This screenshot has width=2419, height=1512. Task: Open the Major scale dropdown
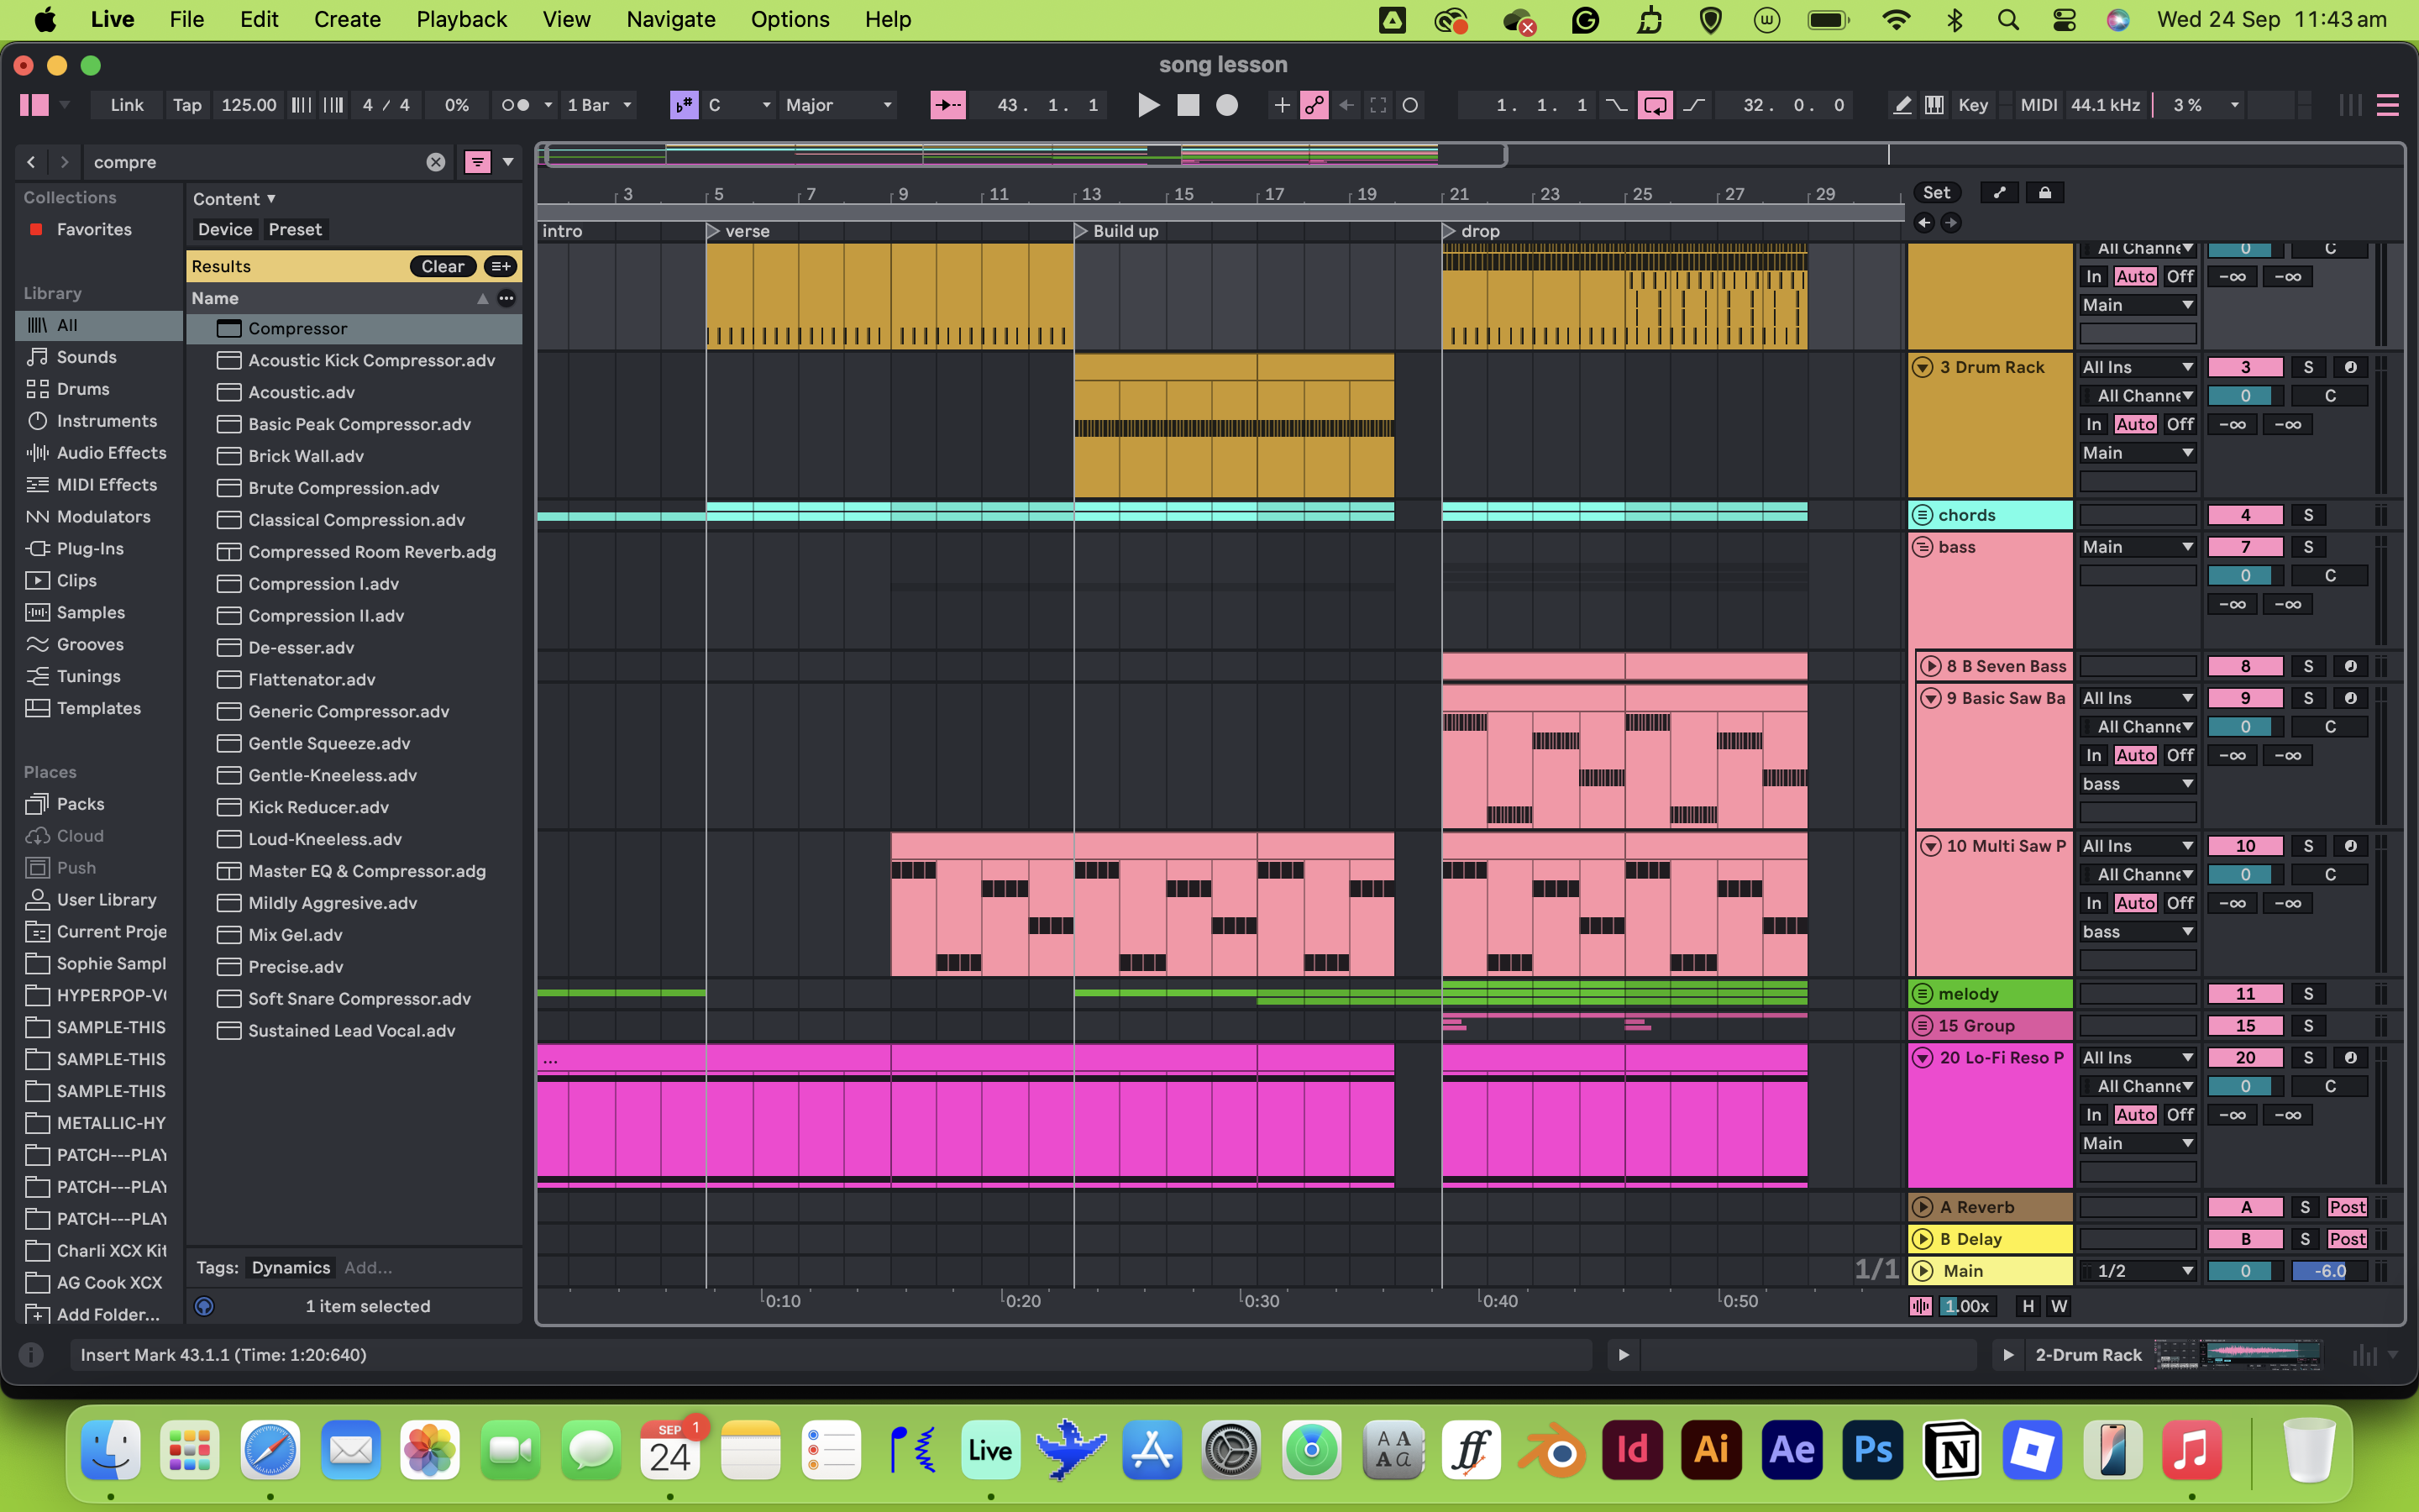pyautogui.click(x=837, y=105)
